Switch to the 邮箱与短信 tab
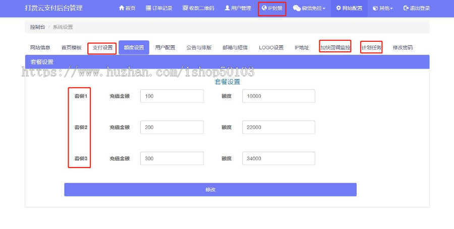Viewport: 454px width, 229px height. point(235,48)
